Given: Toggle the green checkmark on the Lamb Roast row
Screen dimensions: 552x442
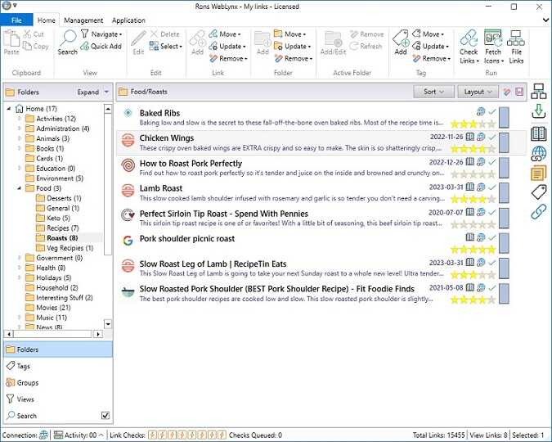Looking at the screenshot, I should 492,187.
